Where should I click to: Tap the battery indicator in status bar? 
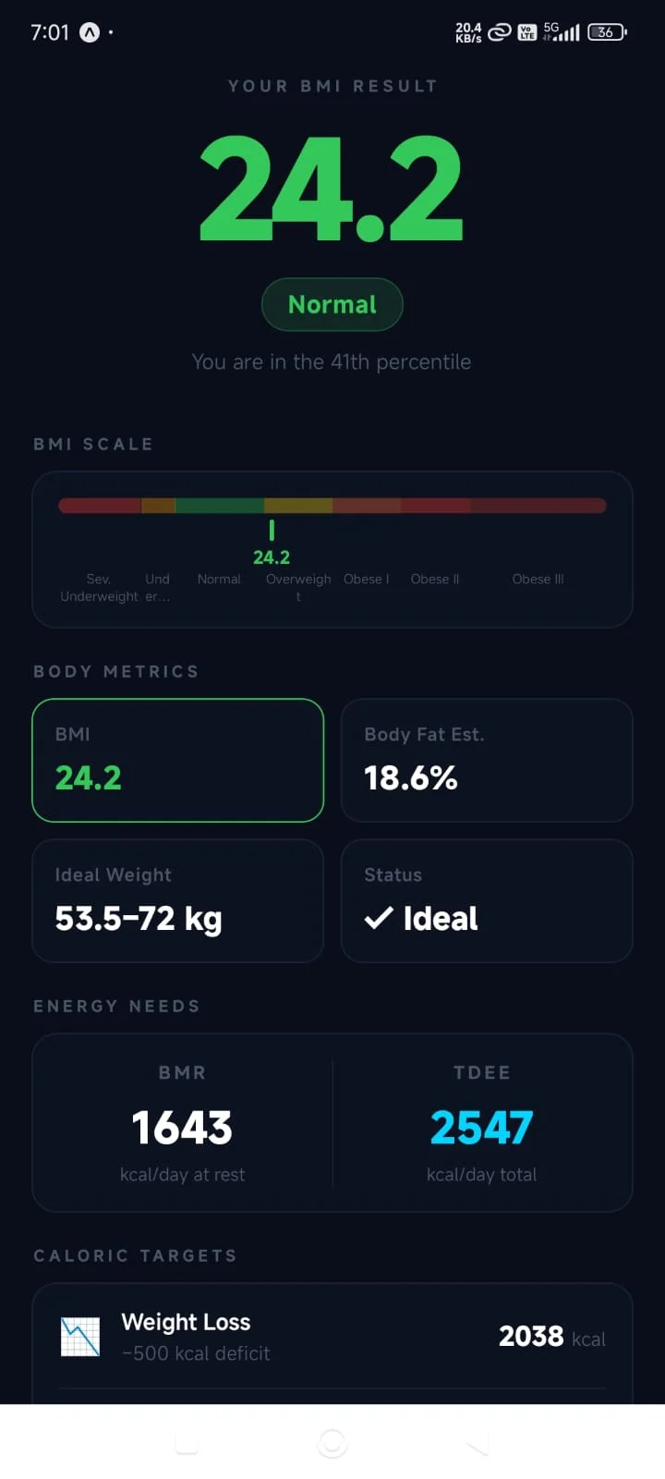click(x=606, y=32)
